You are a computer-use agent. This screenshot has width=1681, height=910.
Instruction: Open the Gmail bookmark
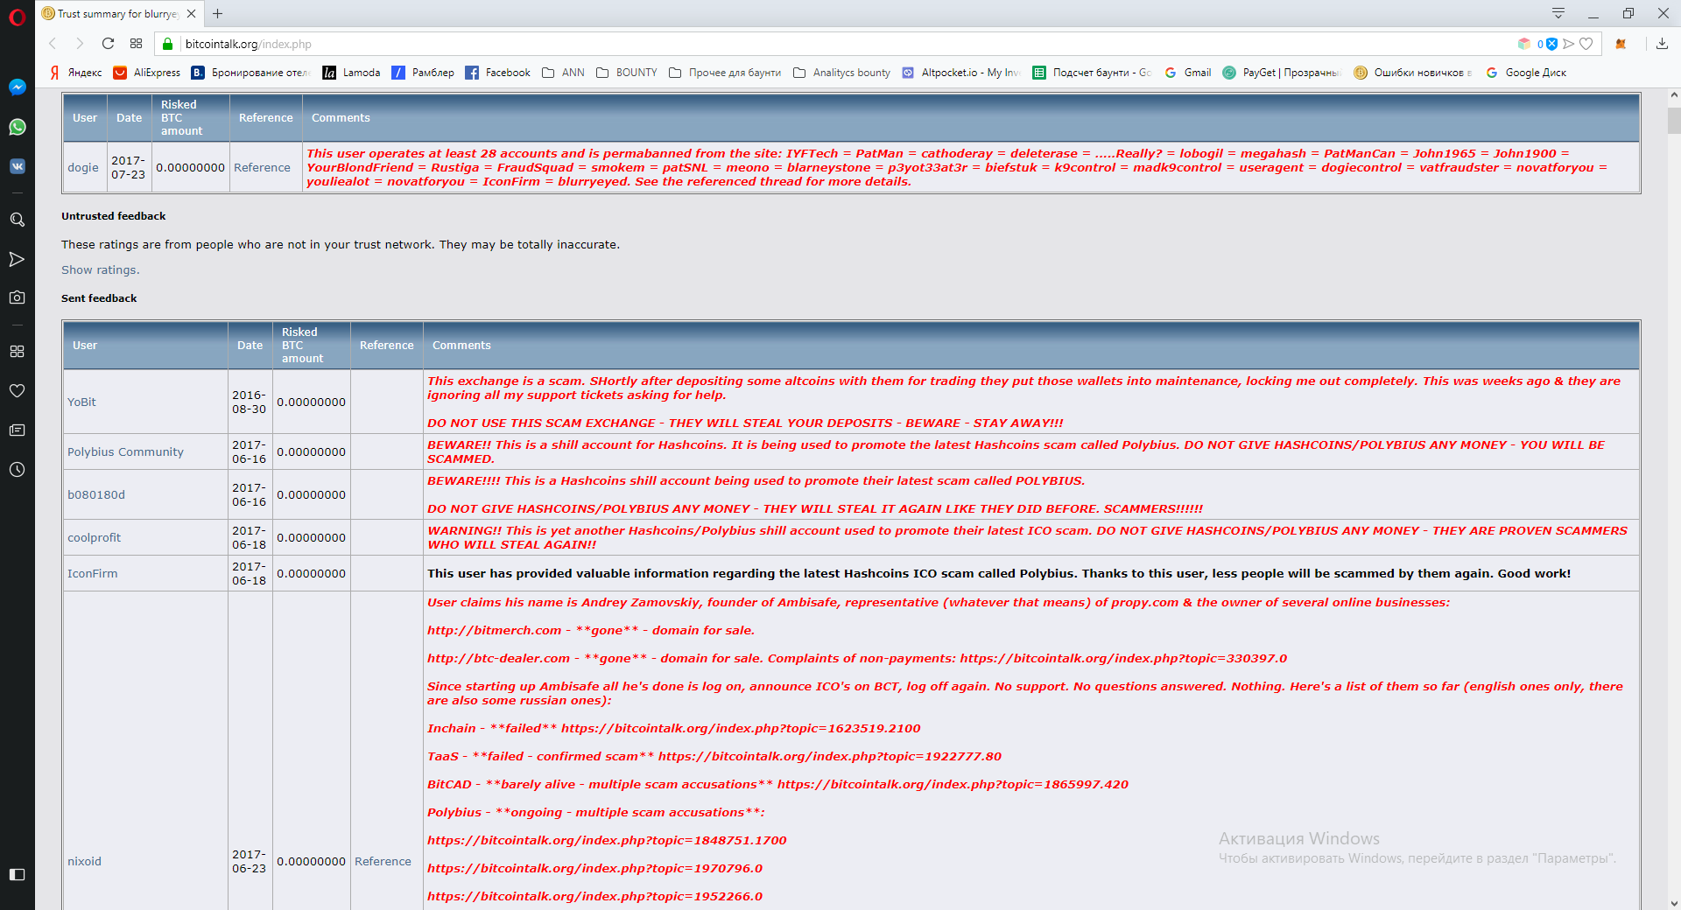[x=1188, y=73]
